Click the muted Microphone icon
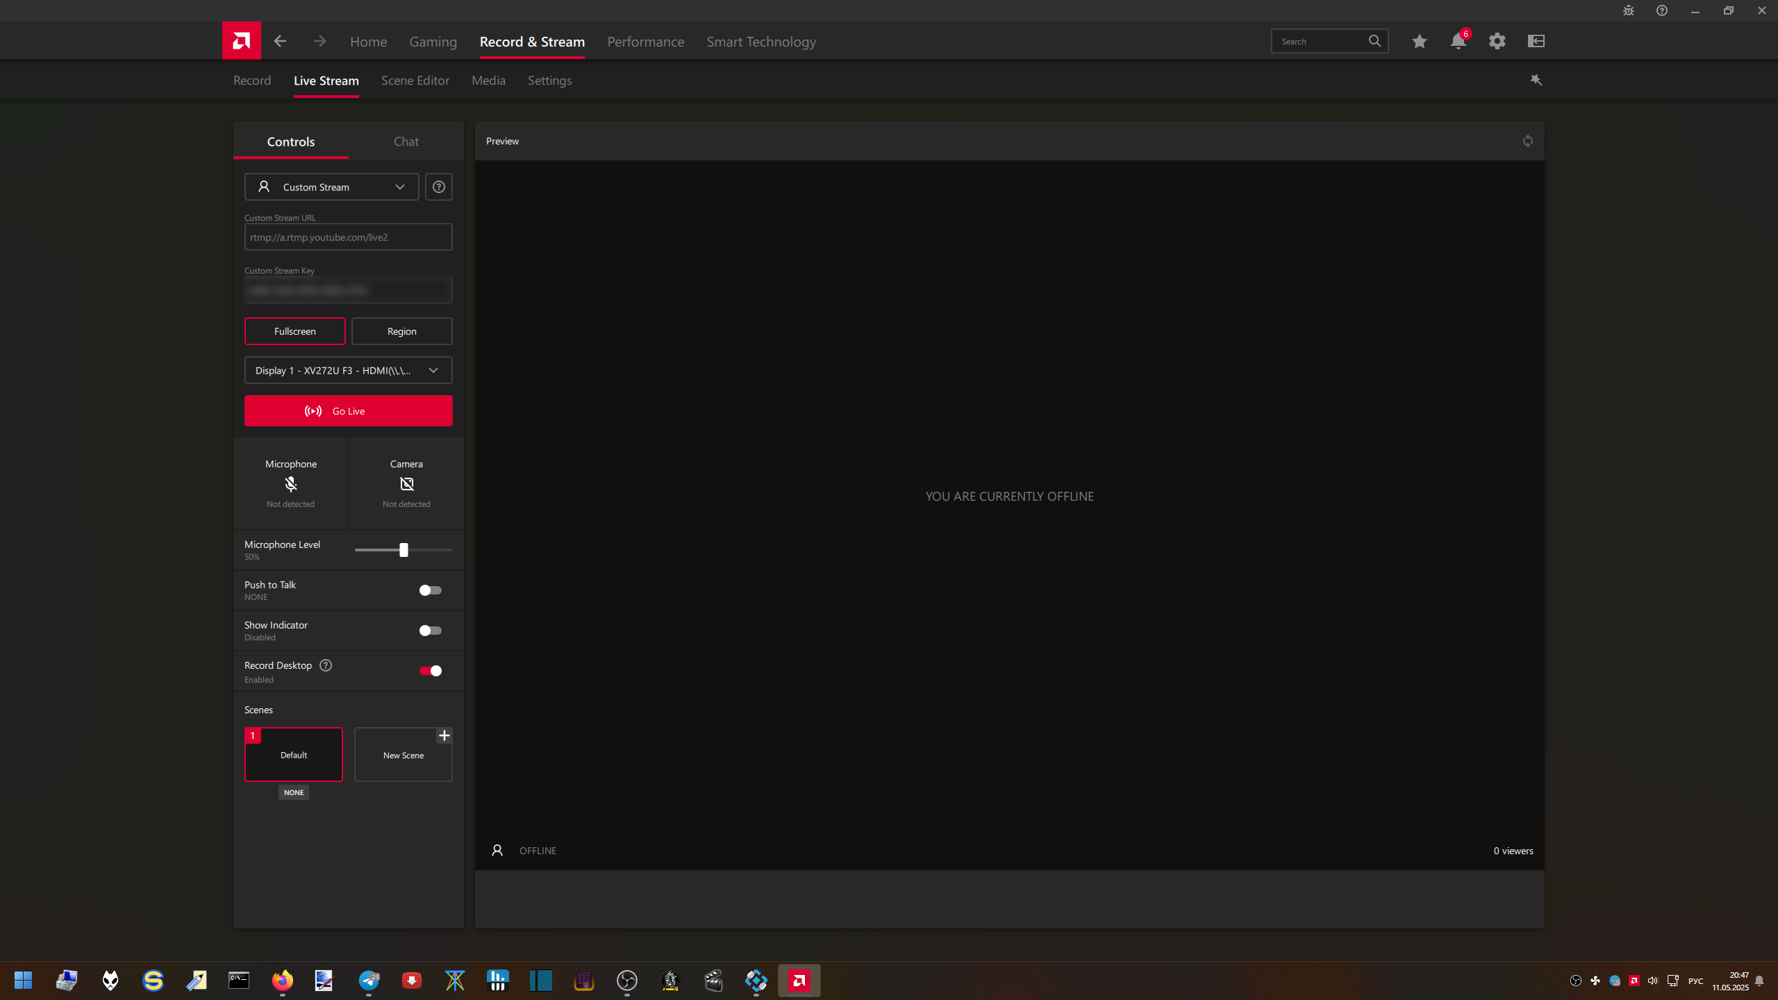The image size is (1778, 1000). (290, 484)
